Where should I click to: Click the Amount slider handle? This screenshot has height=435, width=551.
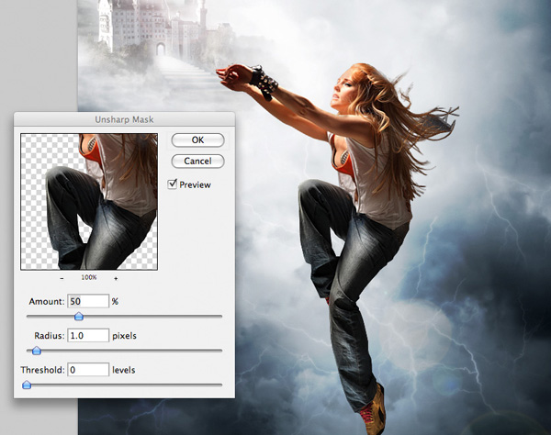click(x=78, y=316)
